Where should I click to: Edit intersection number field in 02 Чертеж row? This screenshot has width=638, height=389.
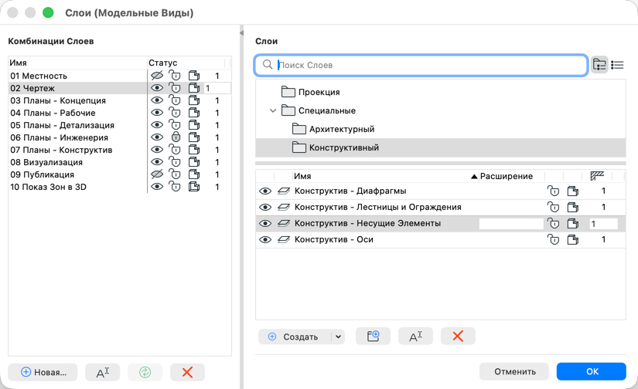pos(217,88)
